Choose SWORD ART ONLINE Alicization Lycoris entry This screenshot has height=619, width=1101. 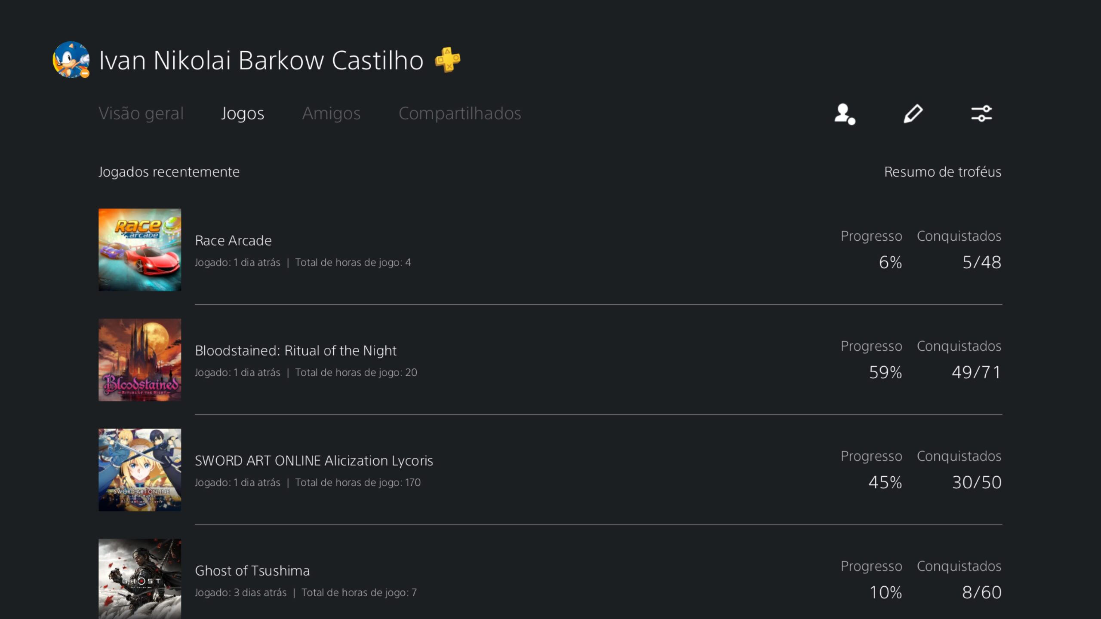314,461
